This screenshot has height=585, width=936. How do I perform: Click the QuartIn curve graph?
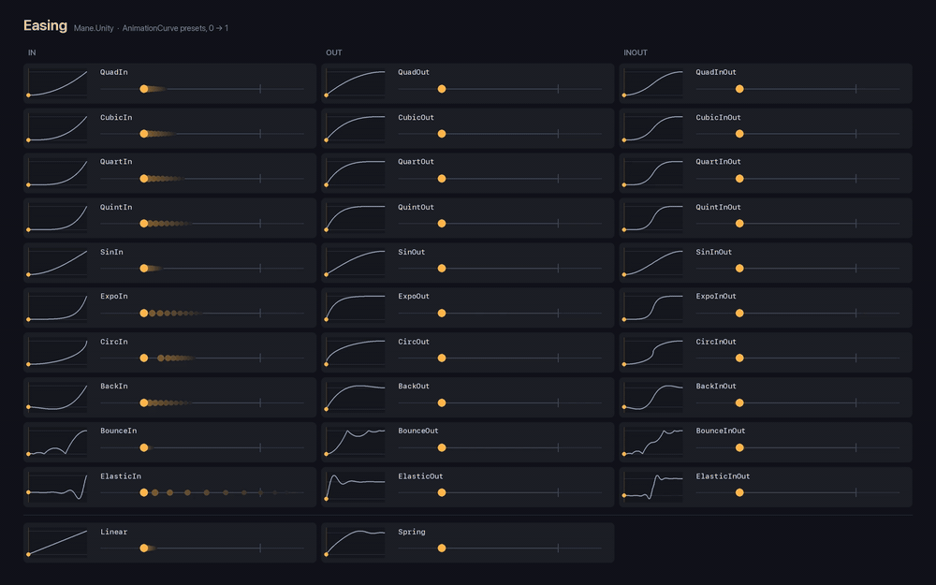(x=57, y=173)
